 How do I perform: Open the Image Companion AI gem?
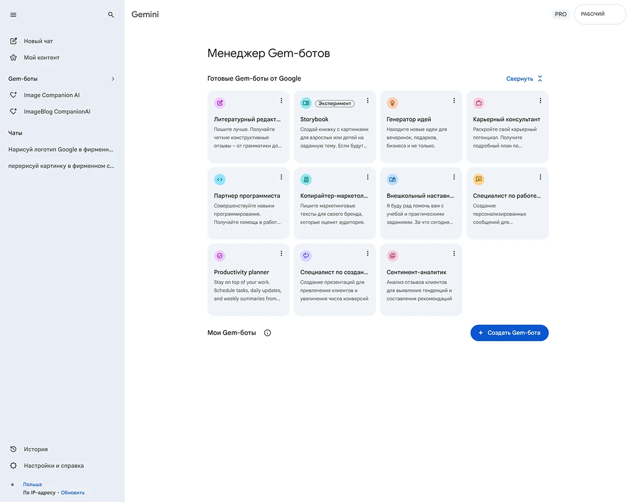51,95
